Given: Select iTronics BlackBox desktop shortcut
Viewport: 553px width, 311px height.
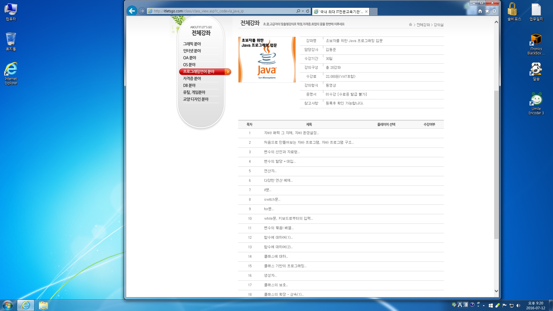Looking at the screenshot, I should click(536, 44).
